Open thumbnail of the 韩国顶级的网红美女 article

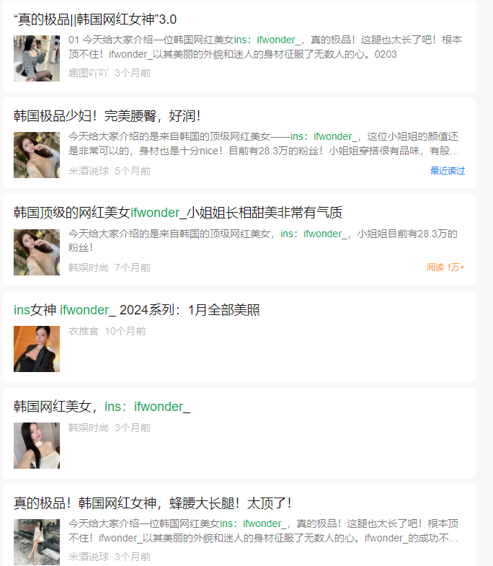[x=37, y=252]
